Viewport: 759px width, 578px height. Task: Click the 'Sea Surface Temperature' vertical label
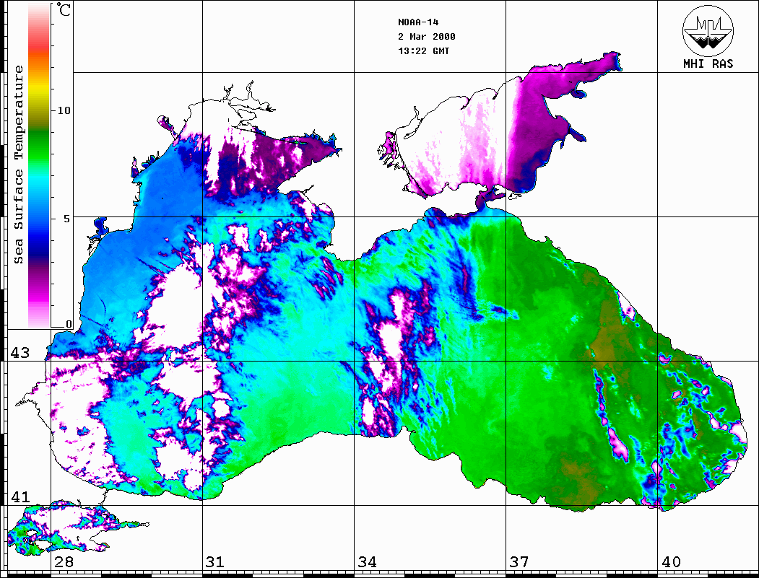coord(18,165)
